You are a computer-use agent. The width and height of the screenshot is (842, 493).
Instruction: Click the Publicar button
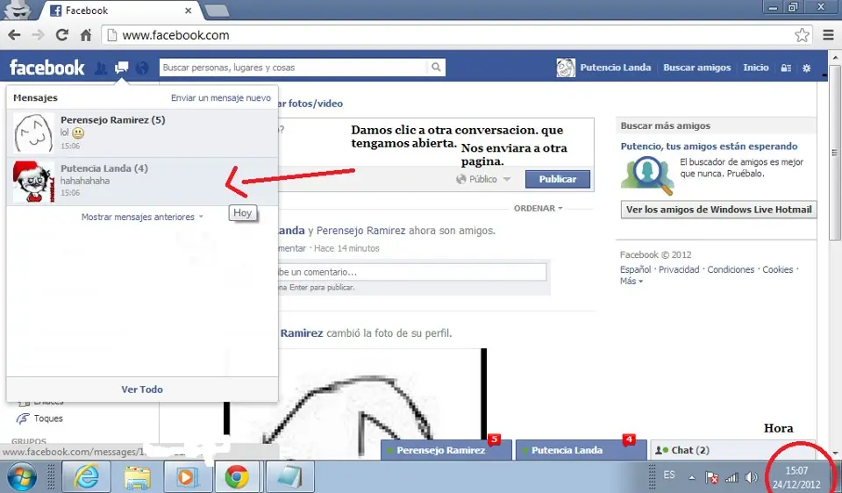(558, 179)
